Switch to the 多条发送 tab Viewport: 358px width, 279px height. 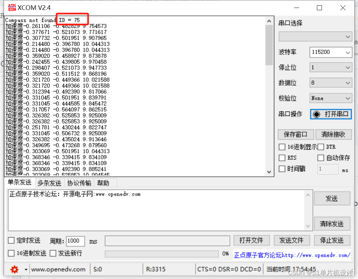pyautogui.click(x=49, y=183)
